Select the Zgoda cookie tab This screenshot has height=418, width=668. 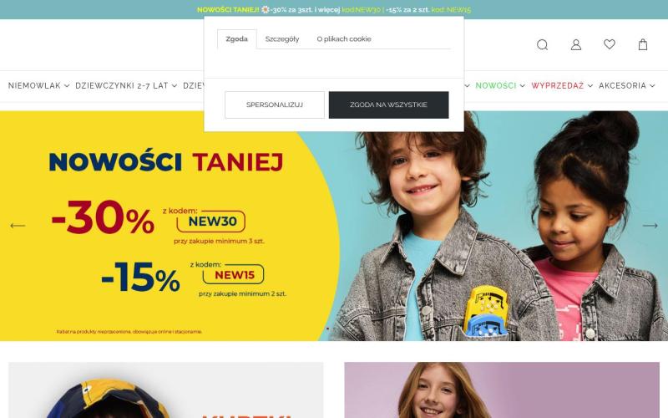236,38
